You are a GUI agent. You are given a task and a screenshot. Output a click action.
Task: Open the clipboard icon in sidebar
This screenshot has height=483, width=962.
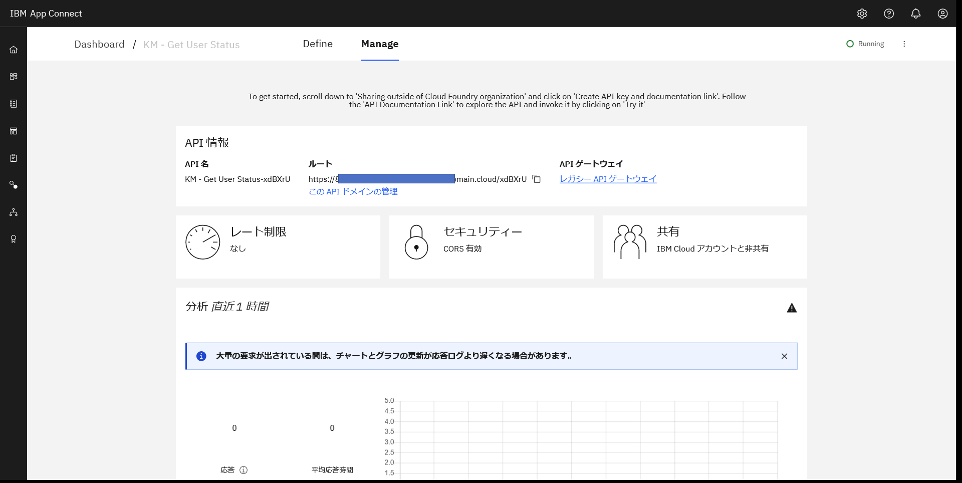point(14,158)
